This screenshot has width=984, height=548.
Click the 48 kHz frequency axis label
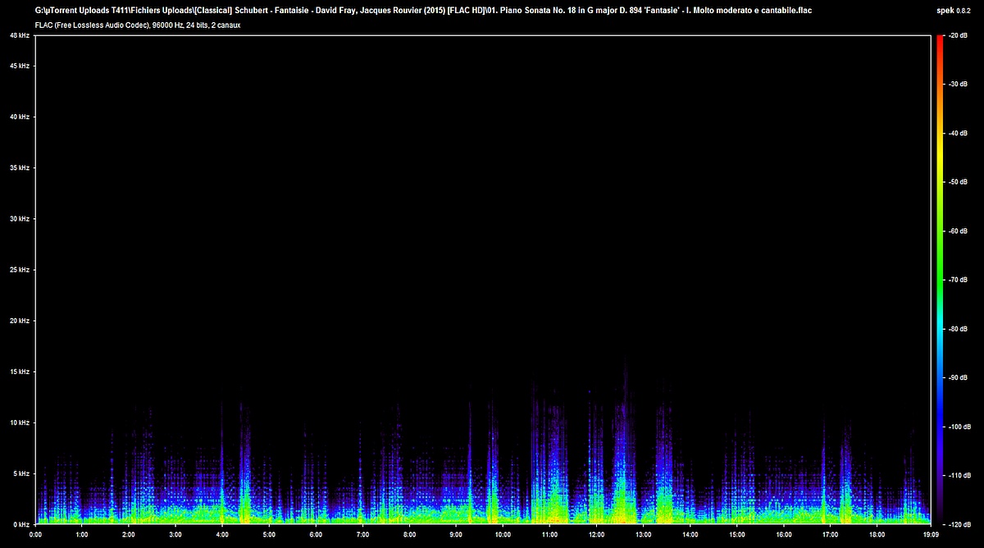(20, 36)
